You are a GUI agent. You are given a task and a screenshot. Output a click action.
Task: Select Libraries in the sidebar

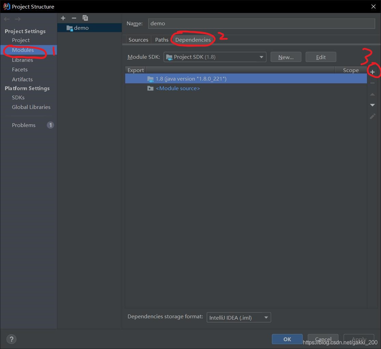click(23, 60)
